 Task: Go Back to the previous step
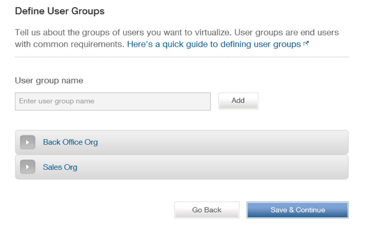click(207, 210)
